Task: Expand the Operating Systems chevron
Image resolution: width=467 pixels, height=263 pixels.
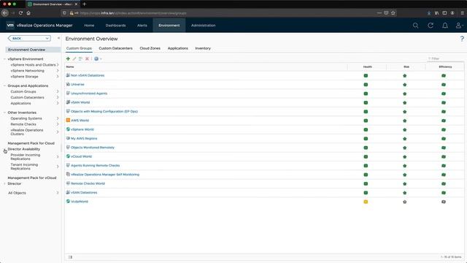Action: click(58, 118)
